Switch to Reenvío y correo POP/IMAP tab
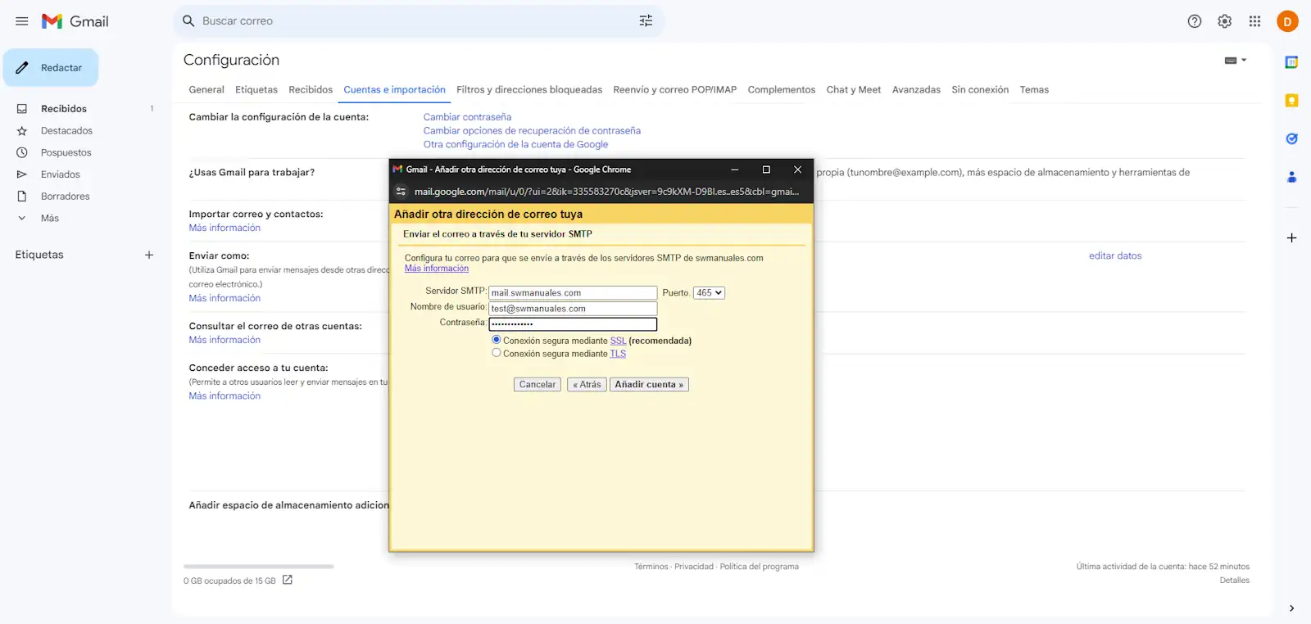The width and height of the screenshot is (1311, 624). (x=675, y=90)
